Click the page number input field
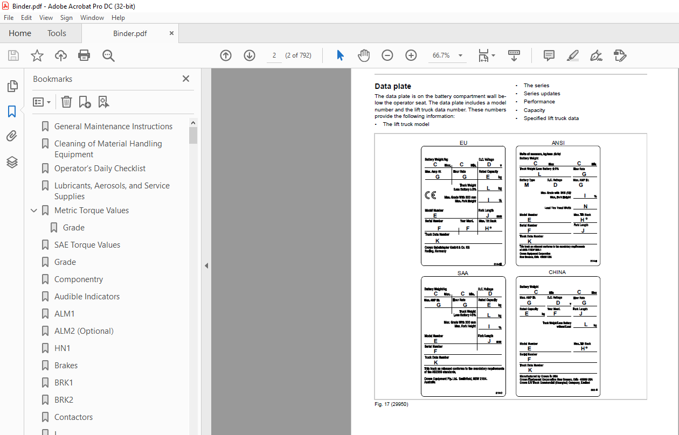The image size is (679, 435). click(274, 55)
